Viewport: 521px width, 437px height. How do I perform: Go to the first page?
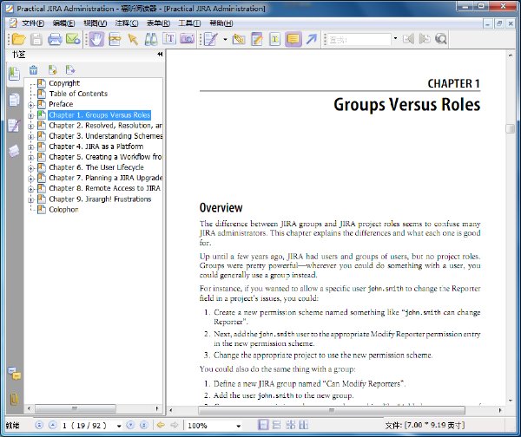(39, 425)
